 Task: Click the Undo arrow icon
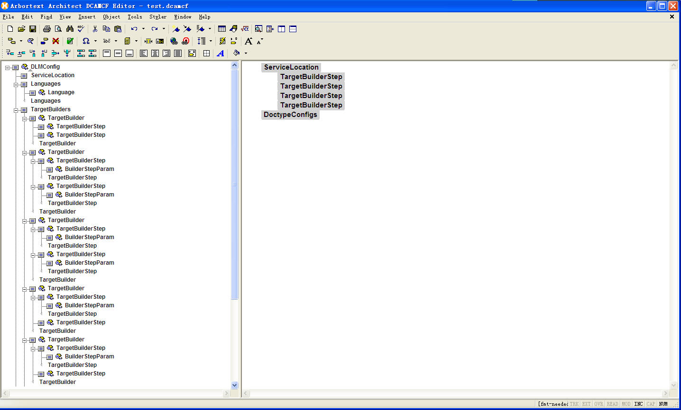pos(134,29)
